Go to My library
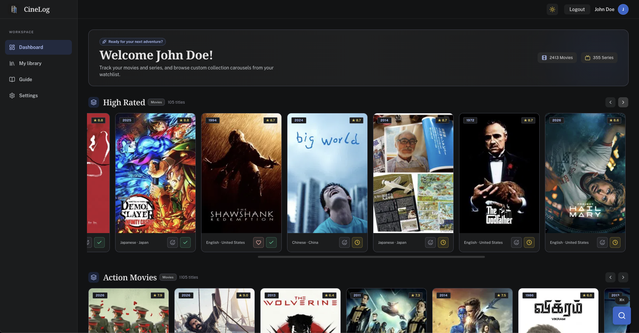The image size is (639, 333). 38,63
